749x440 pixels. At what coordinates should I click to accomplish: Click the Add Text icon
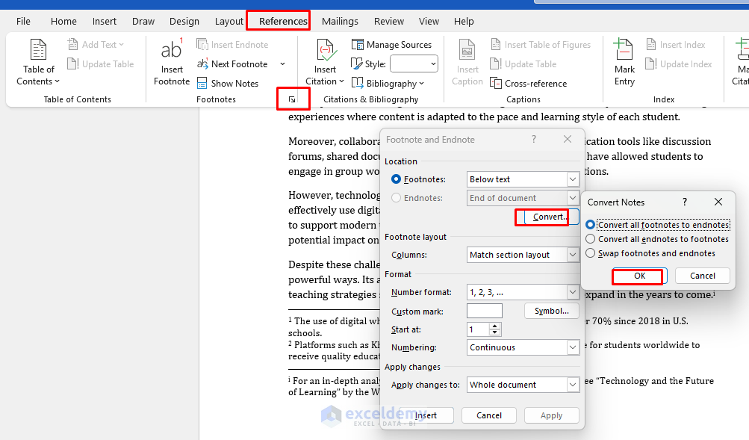coord(72,44)
